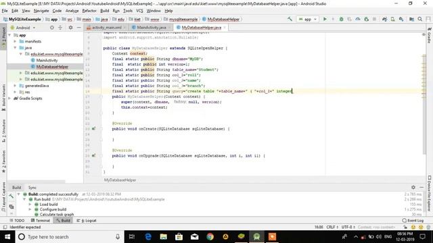Toggle the Device File Explorer side panel
The image size is (433, 243).
coord(429,193)
